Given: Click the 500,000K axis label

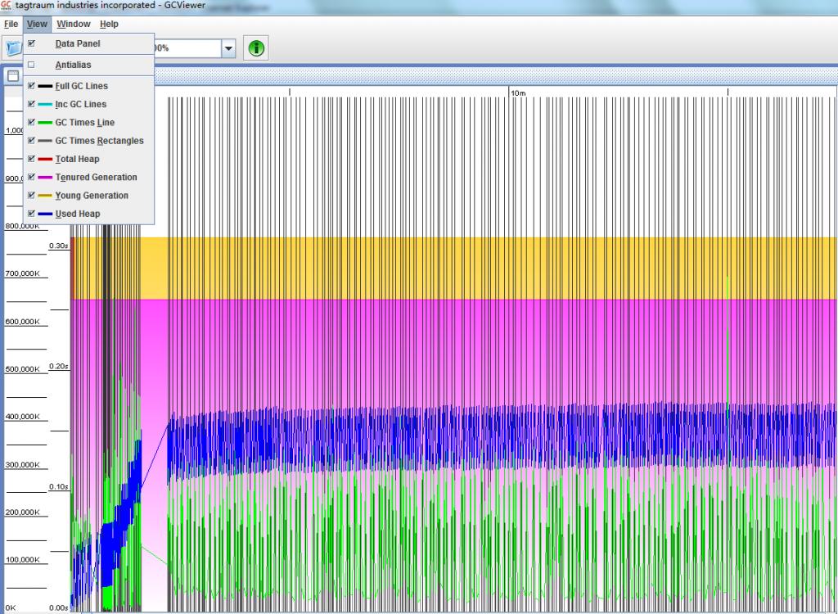Looking at the screenshot, I should click(x=22, y=369).
